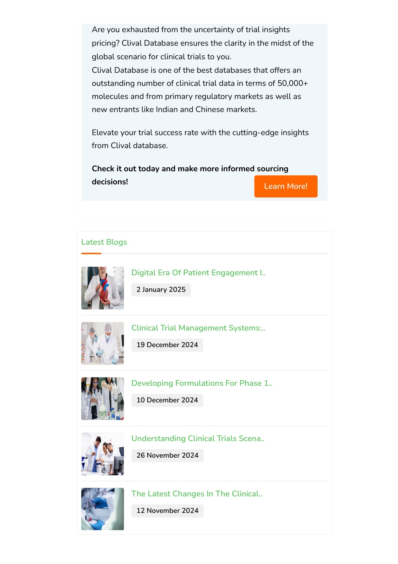Image resolution: width=398 pixels, height=564 pixels.
Task: Click the 'Elevate your trial success rate' paragraph
Action: (x=200, y=139)
